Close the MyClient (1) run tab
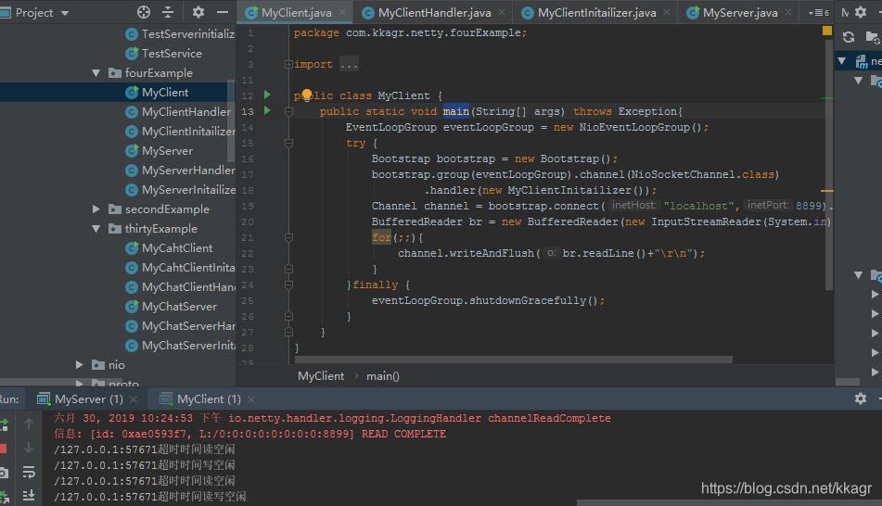 coord(251,399)
